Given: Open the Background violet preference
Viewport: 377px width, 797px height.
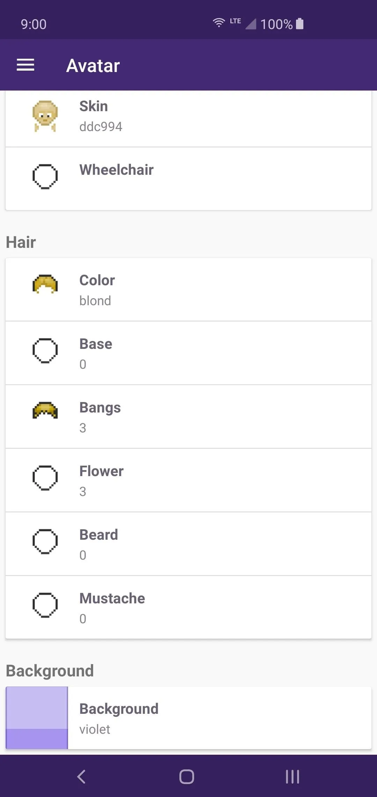Looking at the screenshot, I should pyautogui.click(x=188, y=718).
